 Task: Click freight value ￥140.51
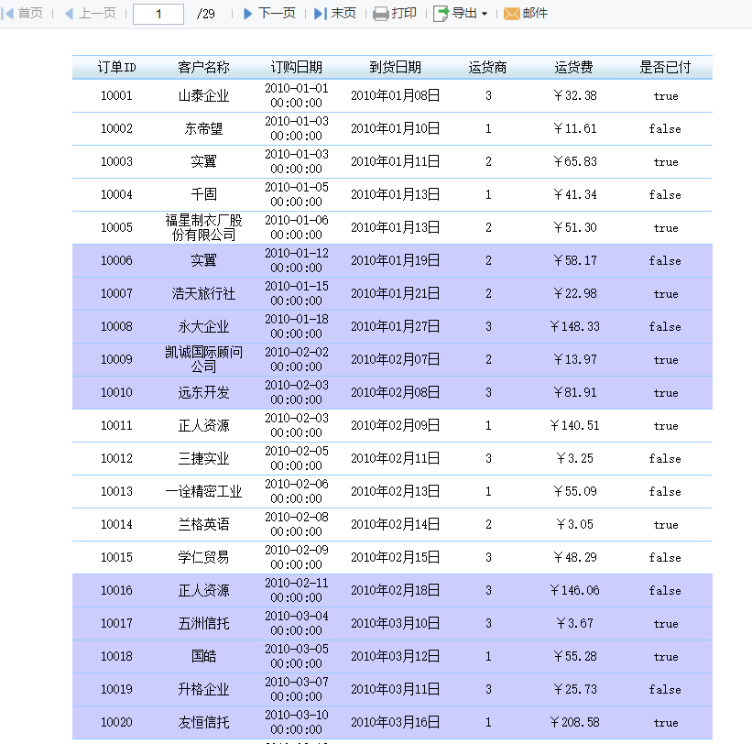pos(574,425)
